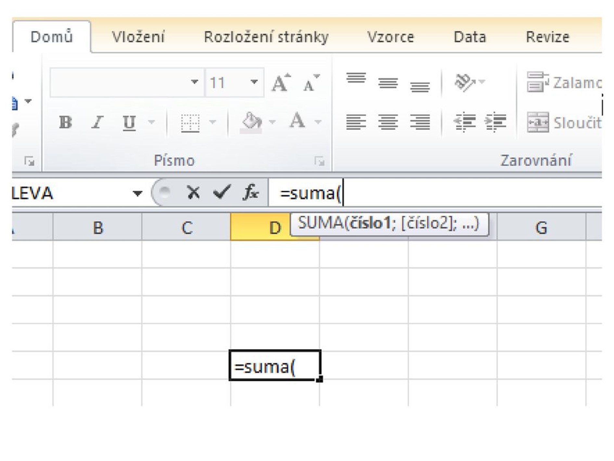Increase font size with large A icon
The width and height of the screenshot is (614, 461).
point(281,83)
